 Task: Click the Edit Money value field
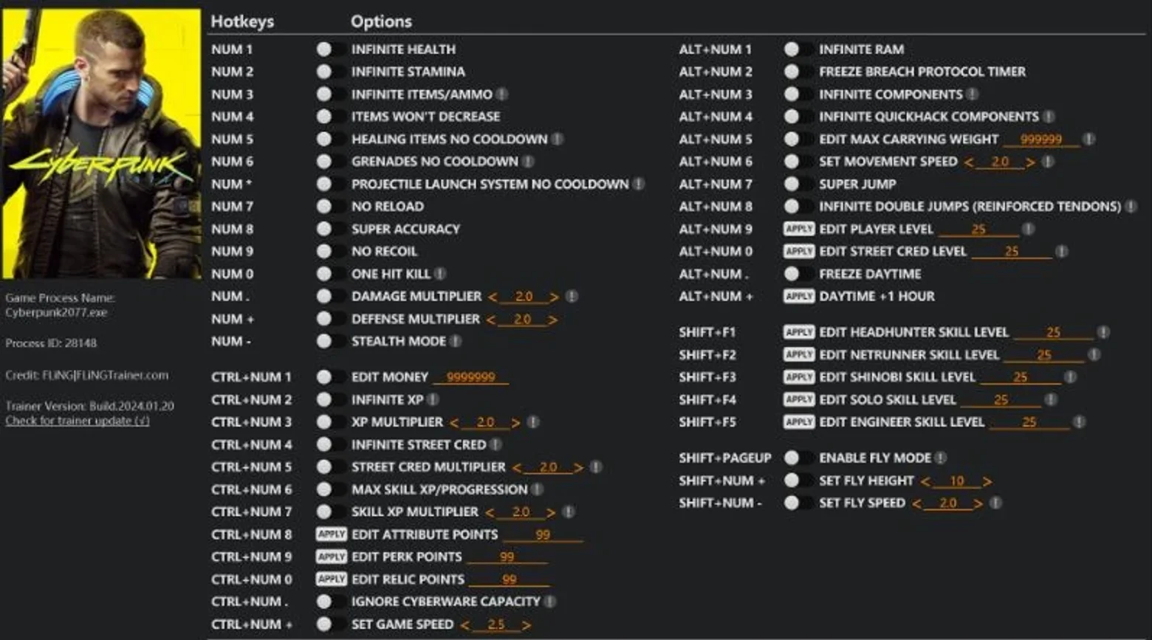(x=470, y=377)
